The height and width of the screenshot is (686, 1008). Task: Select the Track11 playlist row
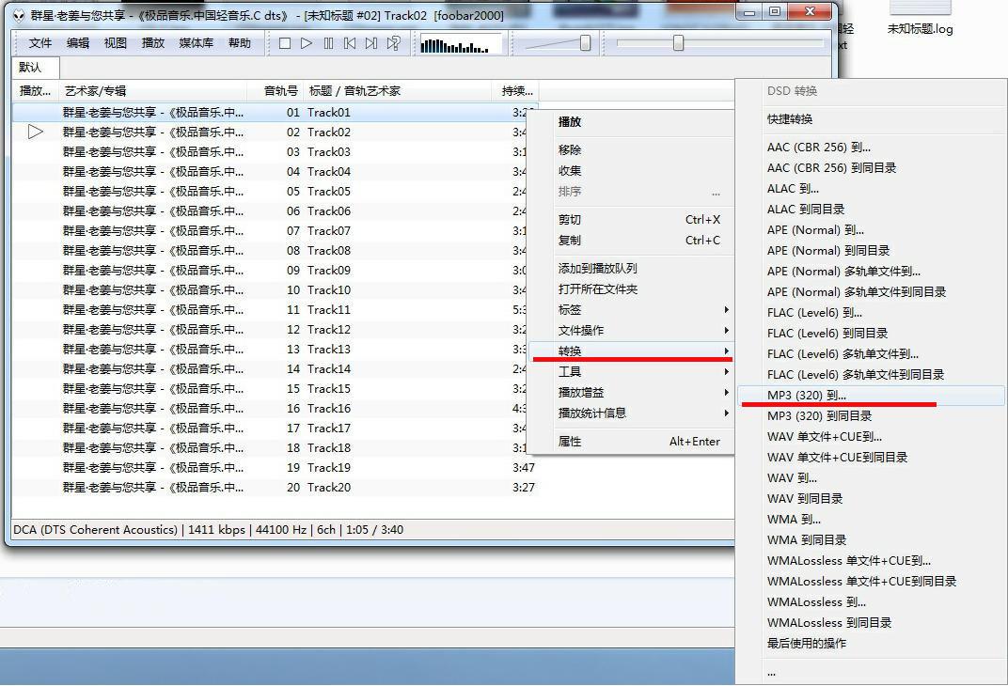click(276, 309)
